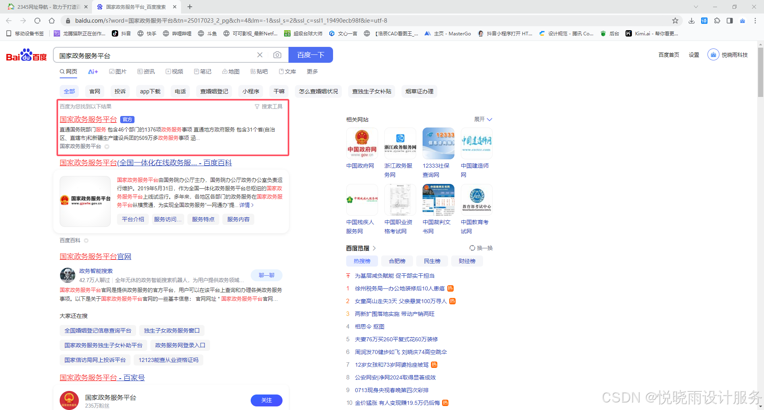
Task: Open the 搜索工具 filter
Action: (x=269, y=106)
